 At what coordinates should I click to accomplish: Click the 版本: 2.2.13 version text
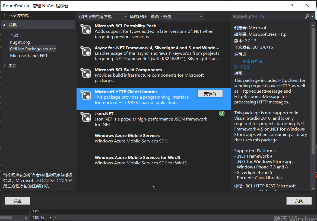pos(245,41)
